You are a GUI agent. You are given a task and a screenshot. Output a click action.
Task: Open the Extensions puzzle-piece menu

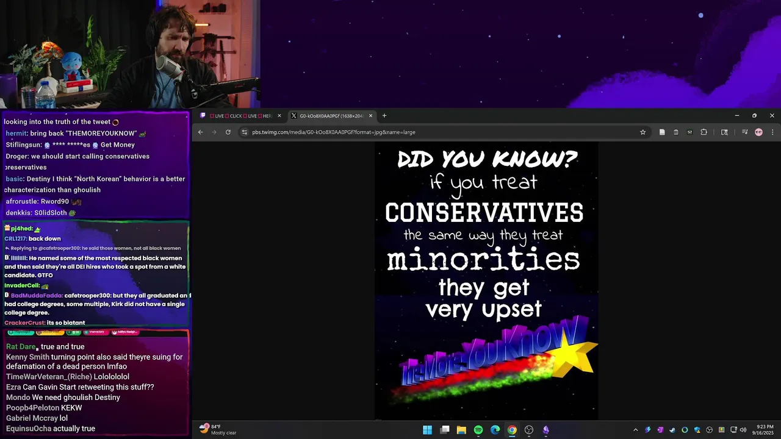click(704, 132)
